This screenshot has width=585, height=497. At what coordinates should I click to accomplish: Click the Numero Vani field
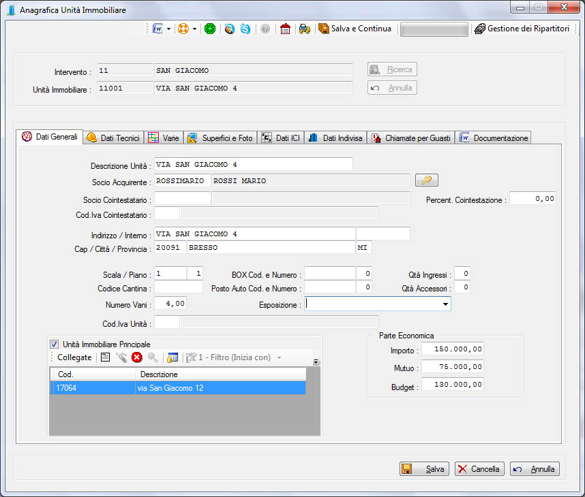(x=170, y=303)
